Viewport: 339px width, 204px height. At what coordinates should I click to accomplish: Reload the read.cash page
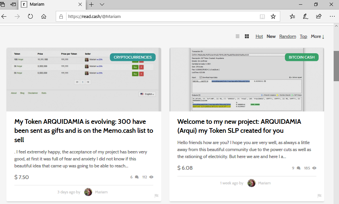coord(30,17)
